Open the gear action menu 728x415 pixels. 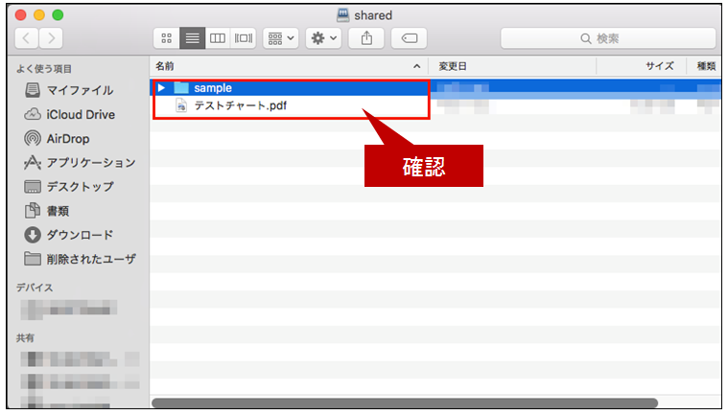pos(323,38)
